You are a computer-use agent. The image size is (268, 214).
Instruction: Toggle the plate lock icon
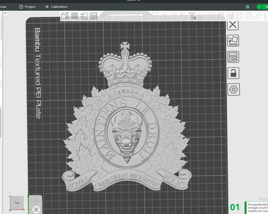(234, 73)
